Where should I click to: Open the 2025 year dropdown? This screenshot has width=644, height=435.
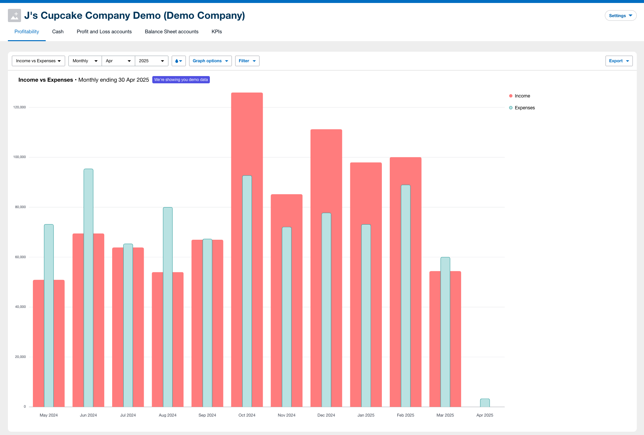click(151, 61)
